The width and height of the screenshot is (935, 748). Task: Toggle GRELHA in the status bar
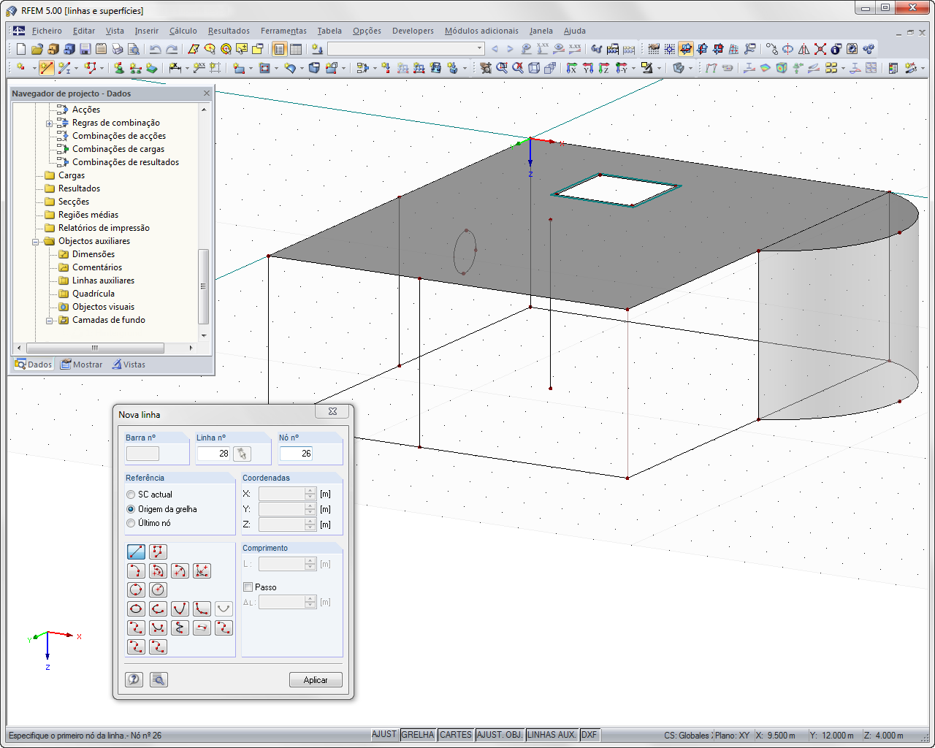pos(418,734)
